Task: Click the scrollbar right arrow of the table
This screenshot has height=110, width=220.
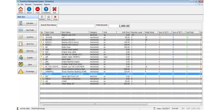Action: [x=201, y=104]
